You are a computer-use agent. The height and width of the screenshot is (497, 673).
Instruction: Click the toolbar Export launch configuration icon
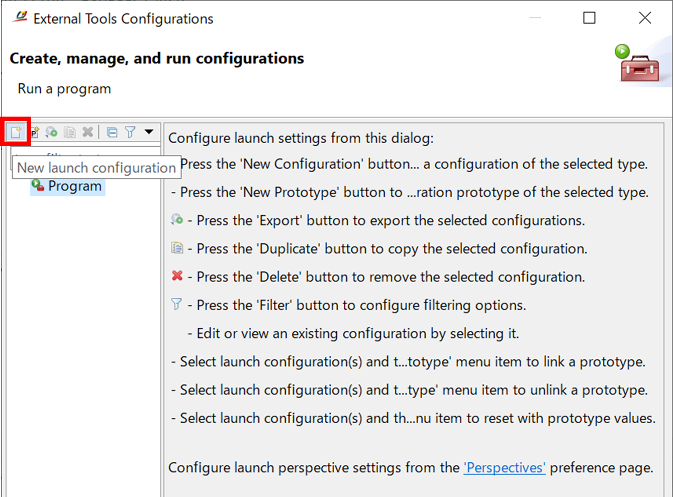pyautogui.click(x=51, y=132)
